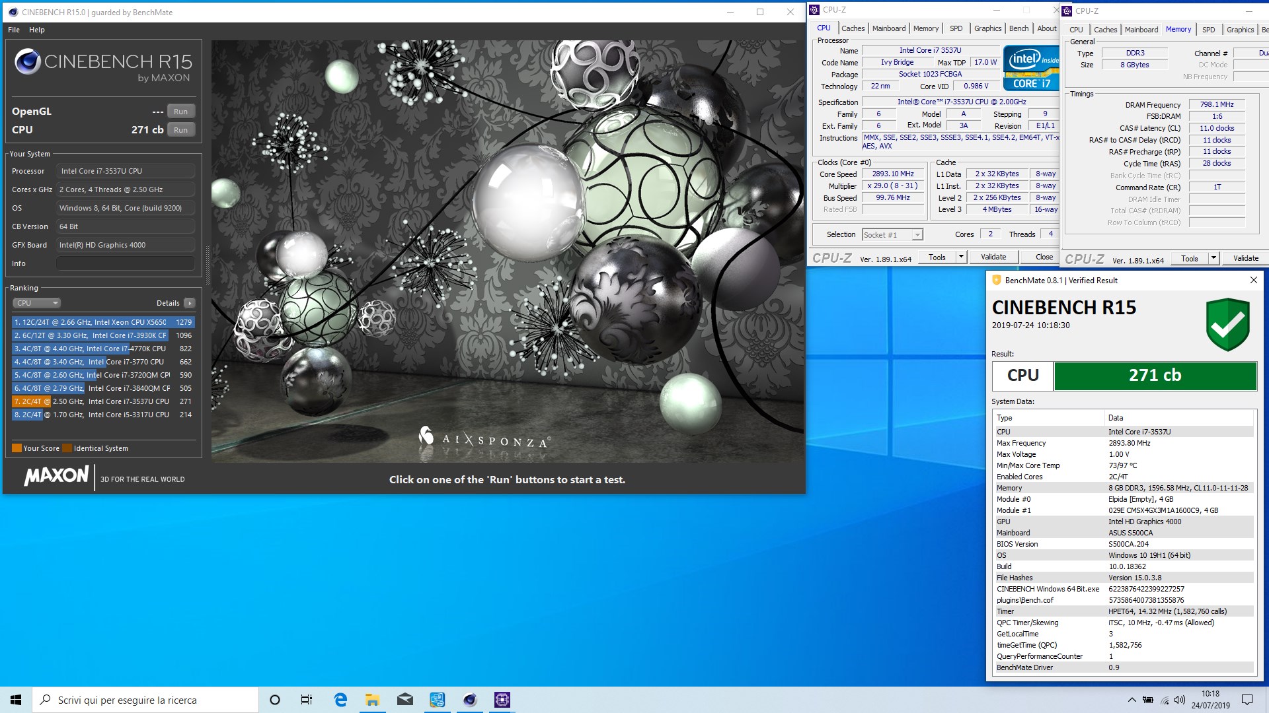This screenshot has width=1269, height=713.
Task: Switch to Mainboard tab in first CPU-Z
Action: tap(889, 28)
